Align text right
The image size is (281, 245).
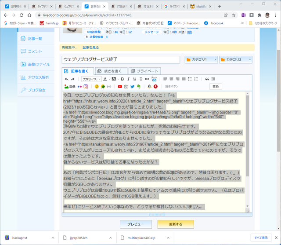tap(177, 79)
